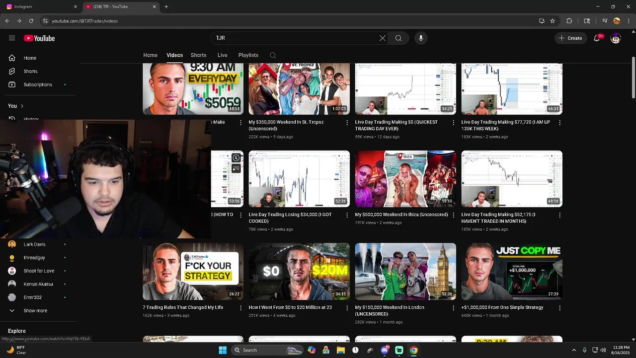Viewport: 636px width, 358px height.
Task: Go to the YouTube logo home
Action: pyautogui.click(x=39, y=38)
